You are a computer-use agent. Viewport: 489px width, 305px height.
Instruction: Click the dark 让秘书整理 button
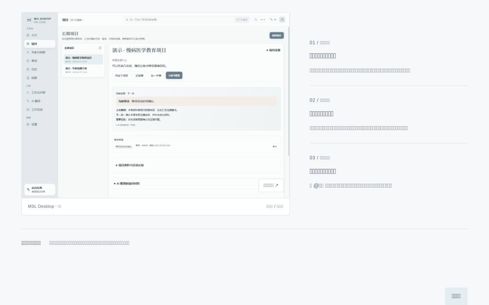tap(174, 75)
